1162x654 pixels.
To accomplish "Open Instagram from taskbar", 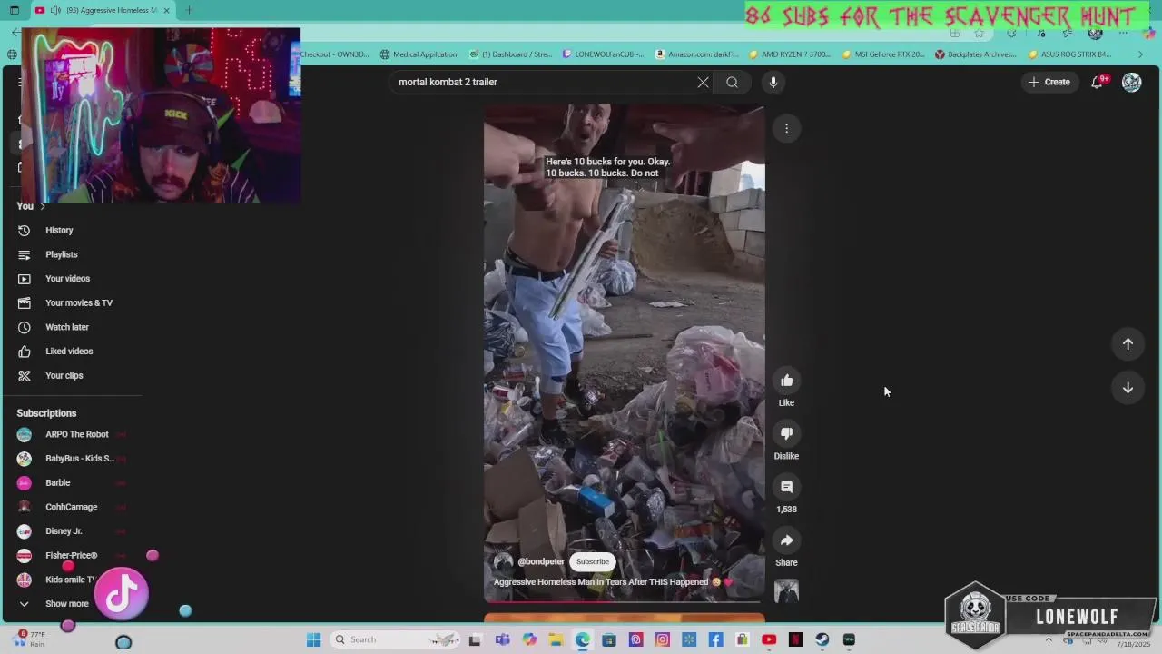I will pos(663,639).
